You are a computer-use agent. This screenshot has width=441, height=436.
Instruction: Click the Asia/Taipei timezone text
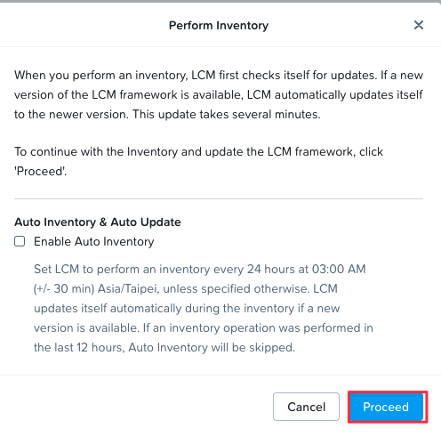(x=127, y=288)
